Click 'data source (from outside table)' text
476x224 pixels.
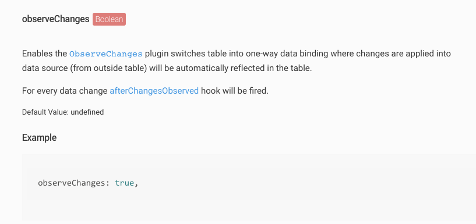[x=84, y=68]
